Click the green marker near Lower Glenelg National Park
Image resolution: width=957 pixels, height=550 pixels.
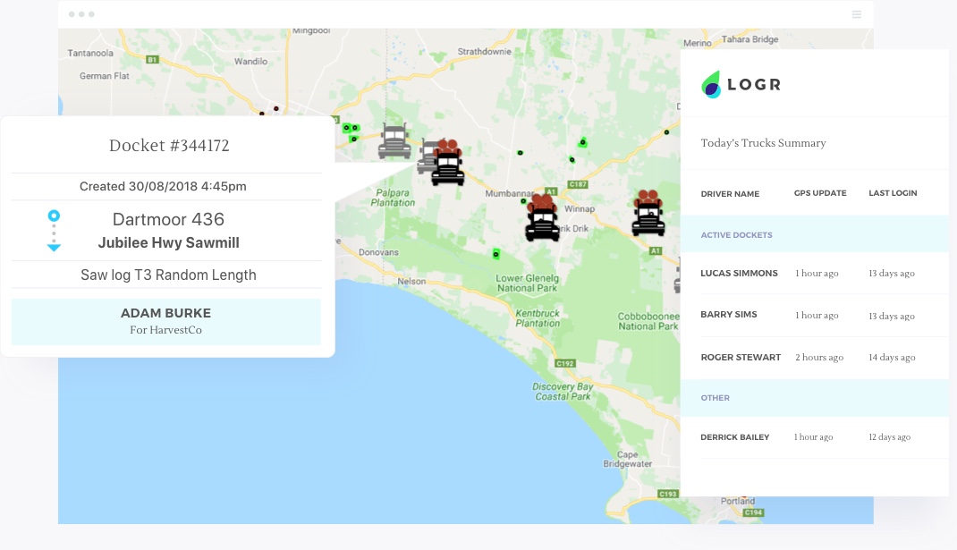click(x=496, y=253)
